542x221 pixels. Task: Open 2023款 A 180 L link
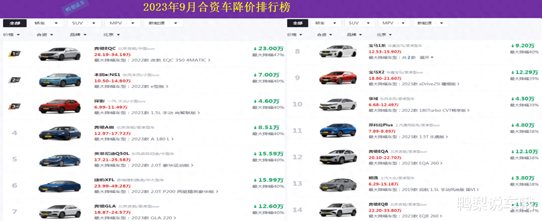pyautogui.click(x=152, y=139)
